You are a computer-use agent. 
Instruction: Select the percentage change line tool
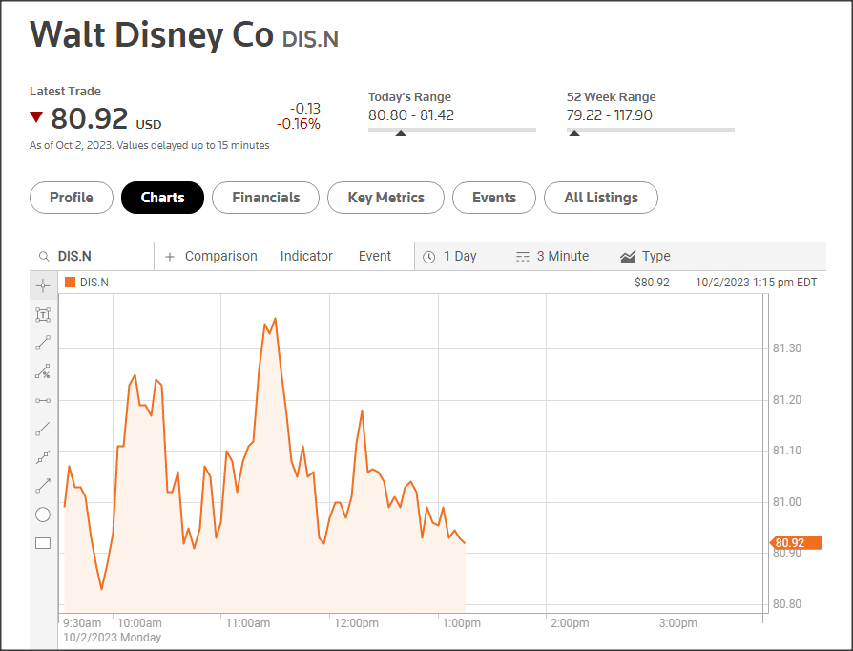[43, 371]
